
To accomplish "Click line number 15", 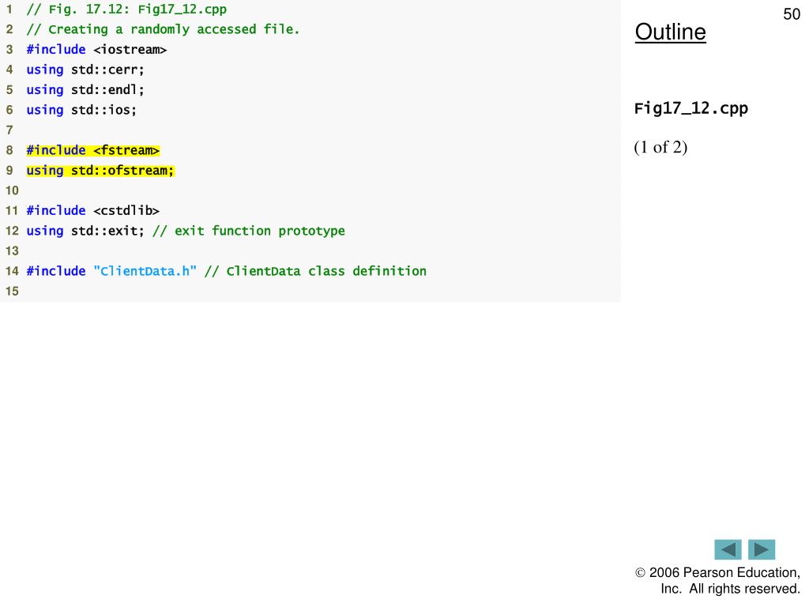I will coord(12,291).
